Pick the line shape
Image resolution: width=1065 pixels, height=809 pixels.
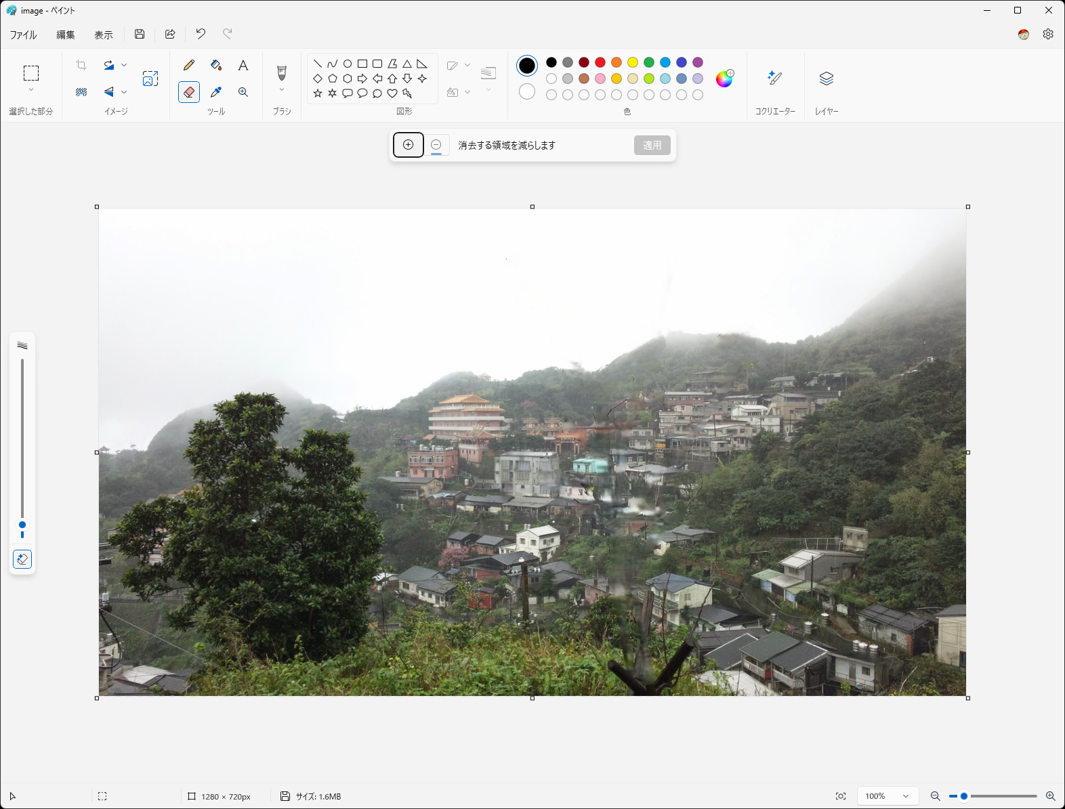pos(318,64)
